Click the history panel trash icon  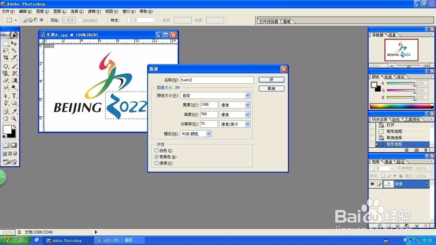pyautogui.click(x=426, y=150)
